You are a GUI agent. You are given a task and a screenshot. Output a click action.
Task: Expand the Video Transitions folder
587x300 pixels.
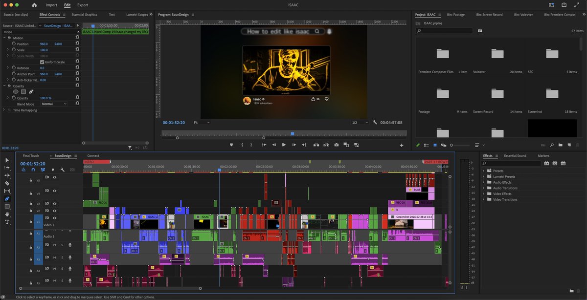[x=484, y=199]
